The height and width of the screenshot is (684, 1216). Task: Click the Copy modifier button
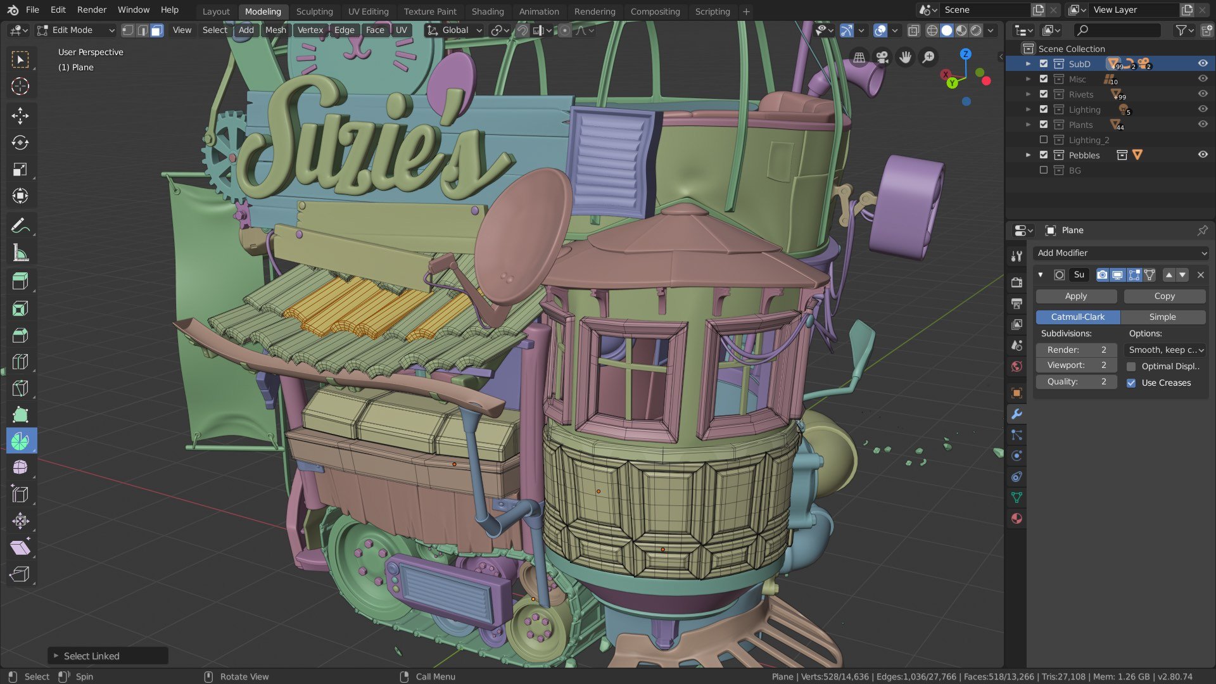(1164, 296)
